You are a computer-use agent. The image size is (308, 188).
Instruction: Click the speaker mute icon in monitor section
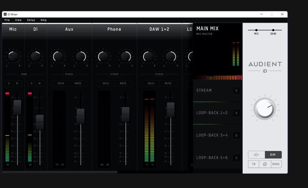(256, 155)
